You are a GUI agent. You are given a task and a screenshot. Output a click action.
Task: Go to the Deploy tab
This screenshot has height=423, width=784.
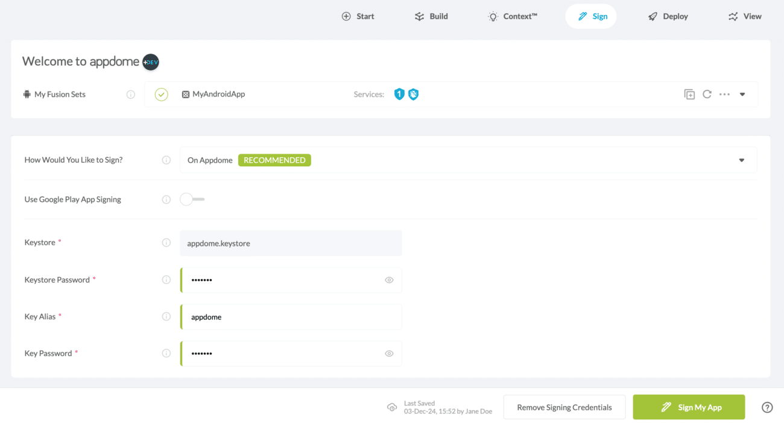pos(668,16)
